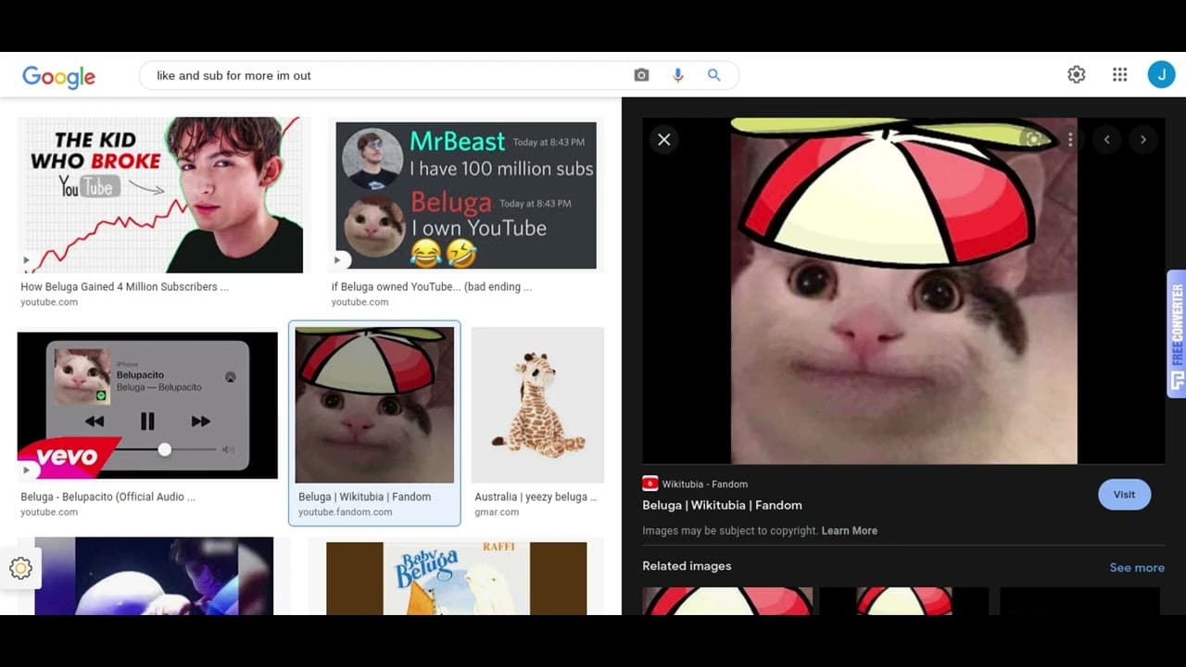Image resolution: width=1186 pixels, height=667 pixels.
Task: Click the gear icon at lower left
Action: point(20,568)
